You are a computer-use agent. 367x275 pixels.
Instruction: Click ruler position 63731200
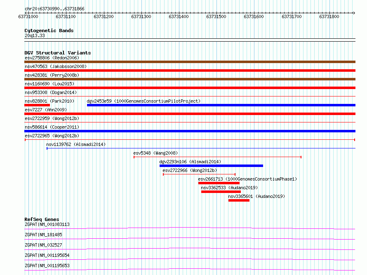pos(104,16)
